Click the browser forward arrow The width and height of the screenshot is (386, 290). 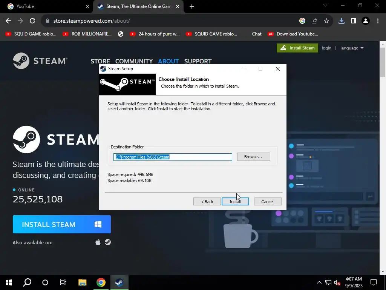(20, 21)
